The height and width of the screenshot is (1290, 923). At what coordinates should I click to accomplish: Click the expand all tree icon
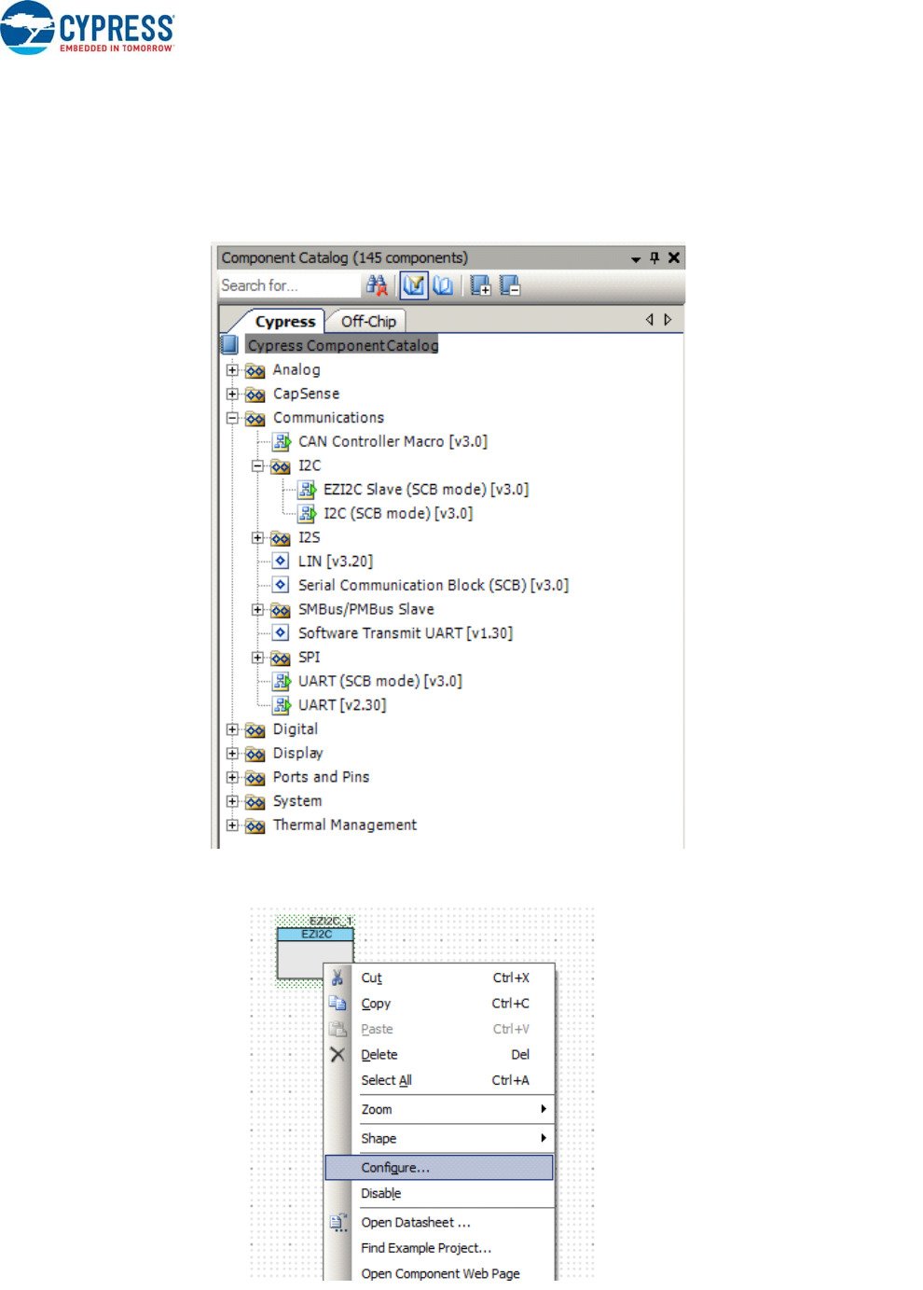[x=480, y=285]
